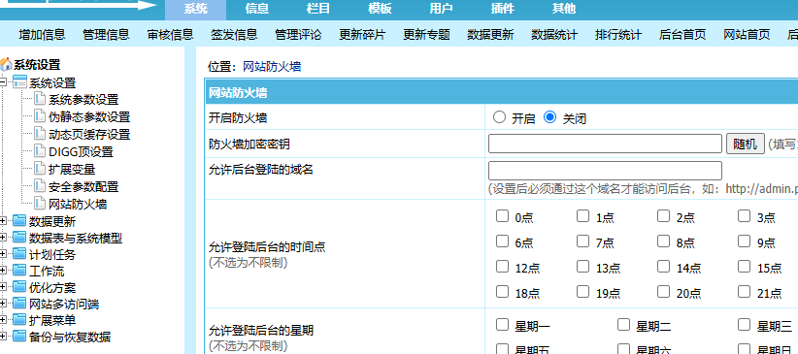Focus the 允许后台登陆的域名 input field
This screenshot has width=798, height=354.
605,171
